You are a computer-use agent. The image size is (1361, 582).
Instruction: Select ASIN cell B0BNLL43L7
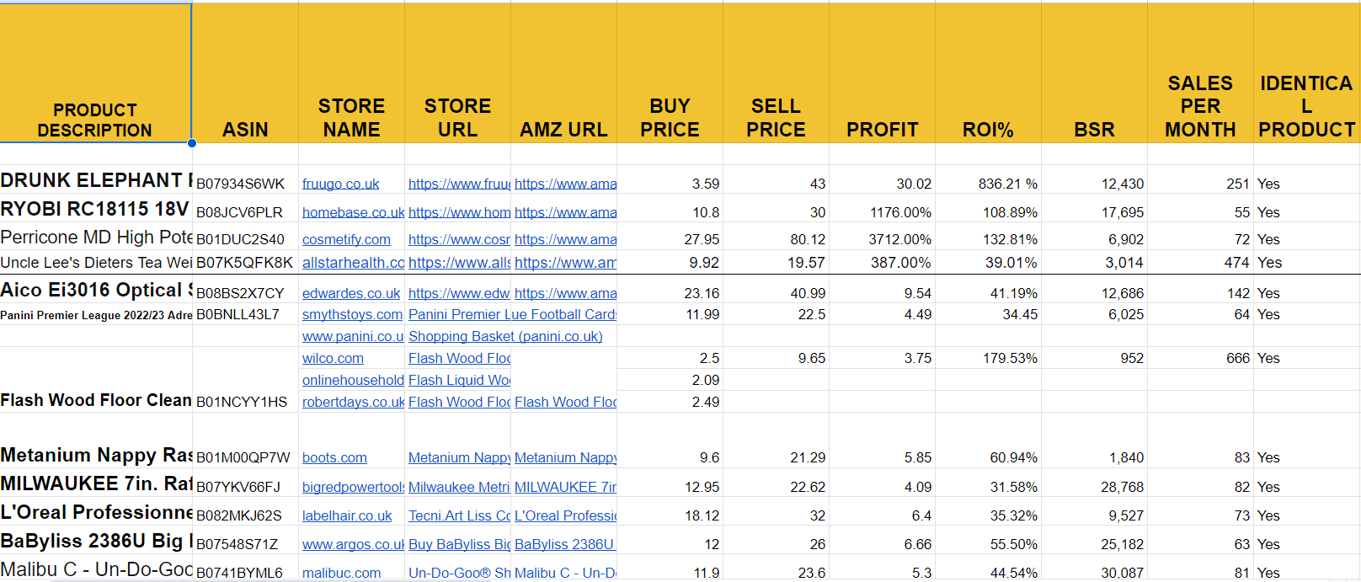point(245,314)
